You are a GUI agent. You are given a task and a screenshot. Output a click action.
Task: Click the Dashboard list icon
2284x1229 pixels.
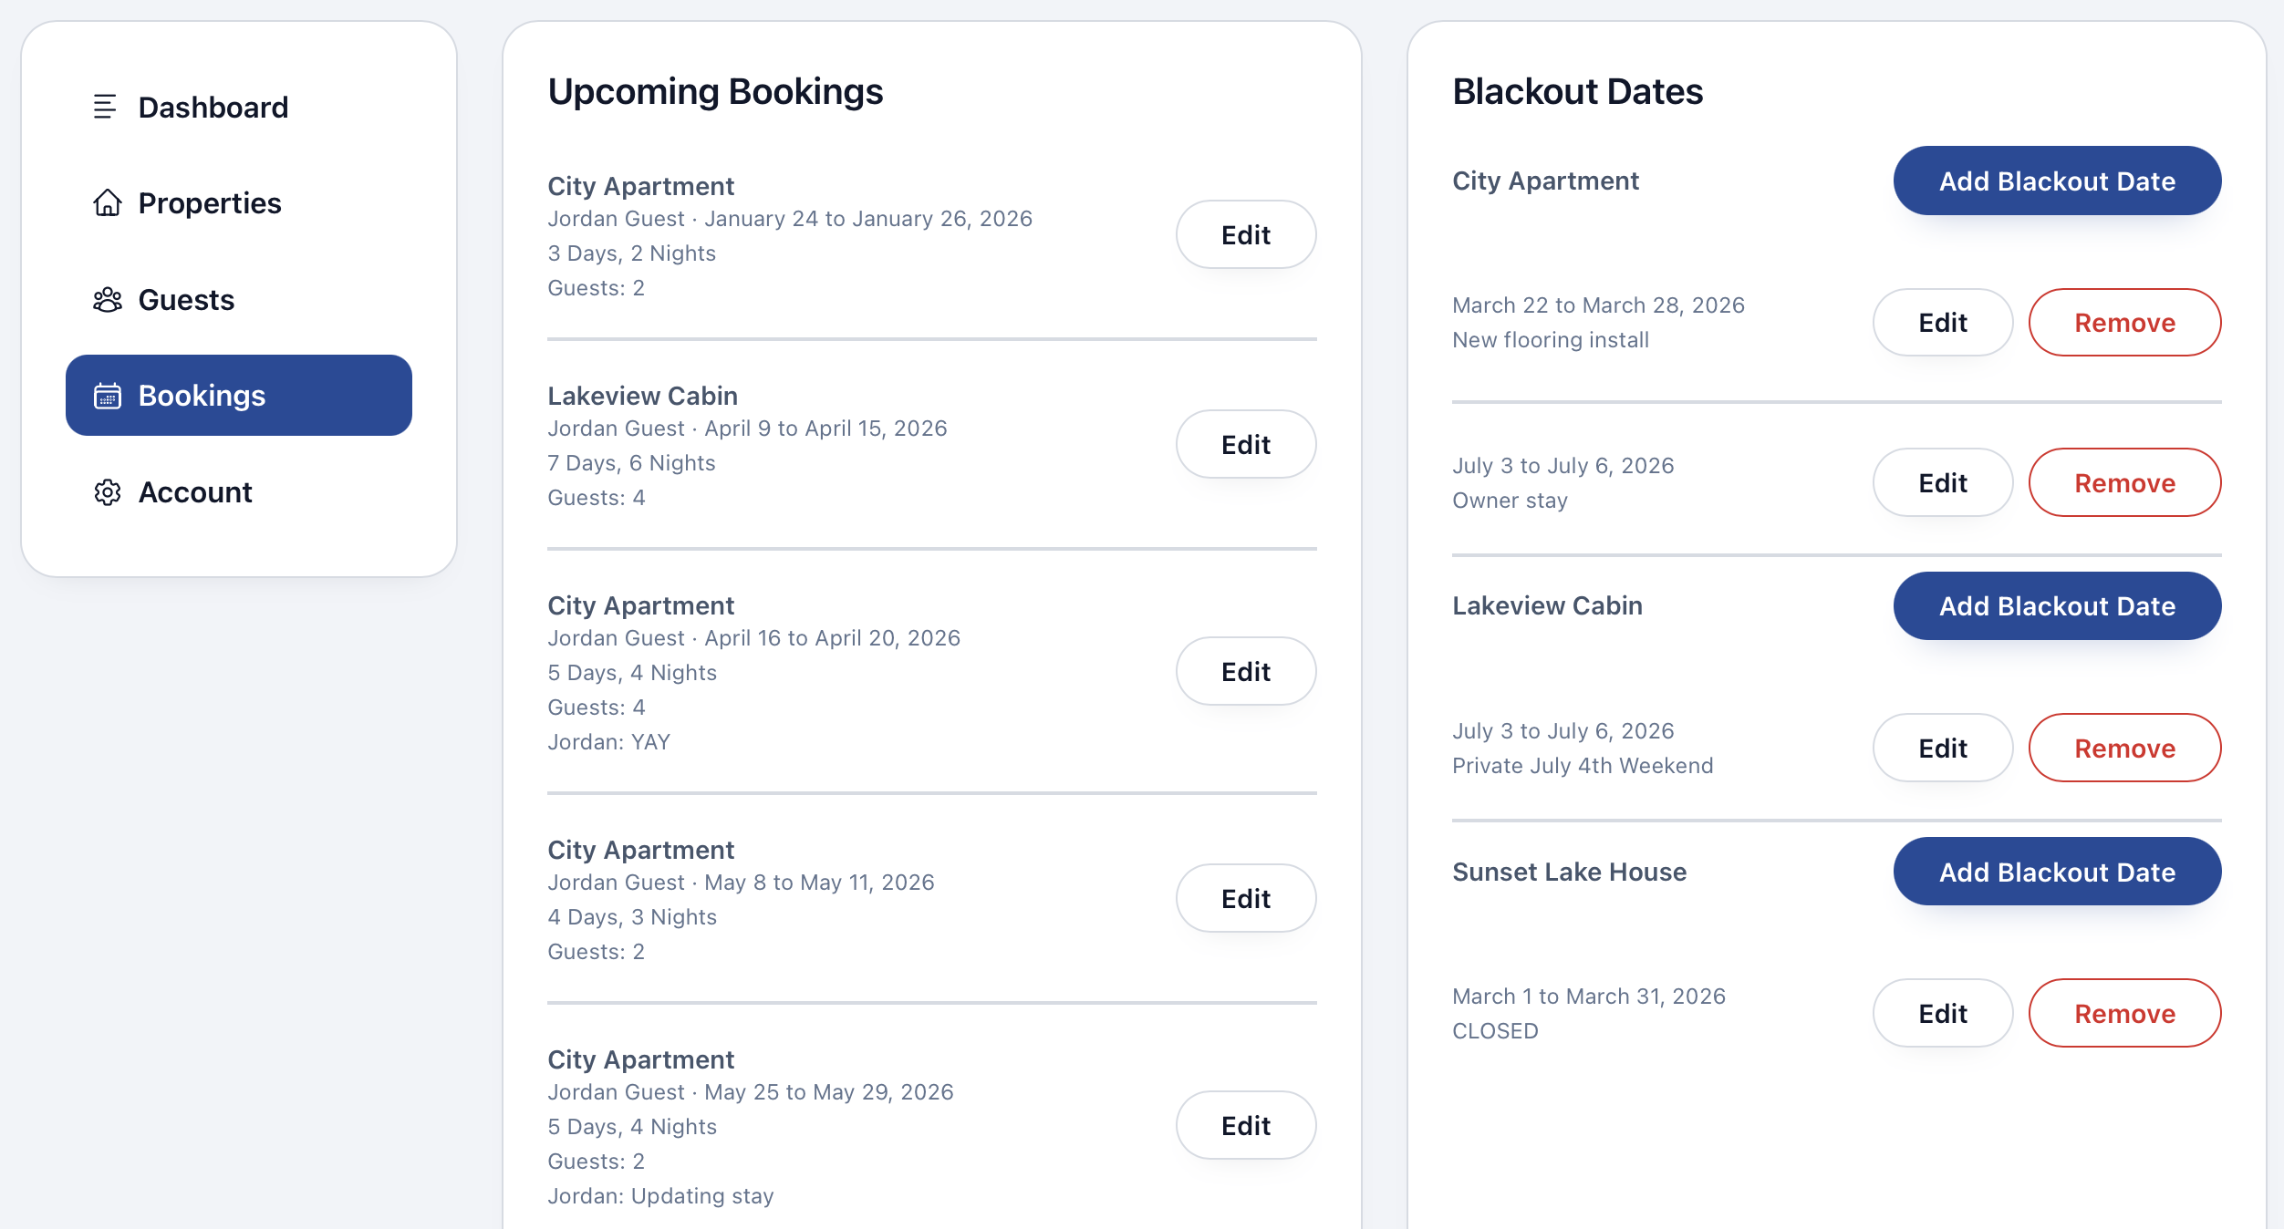[x=106, y=107]
